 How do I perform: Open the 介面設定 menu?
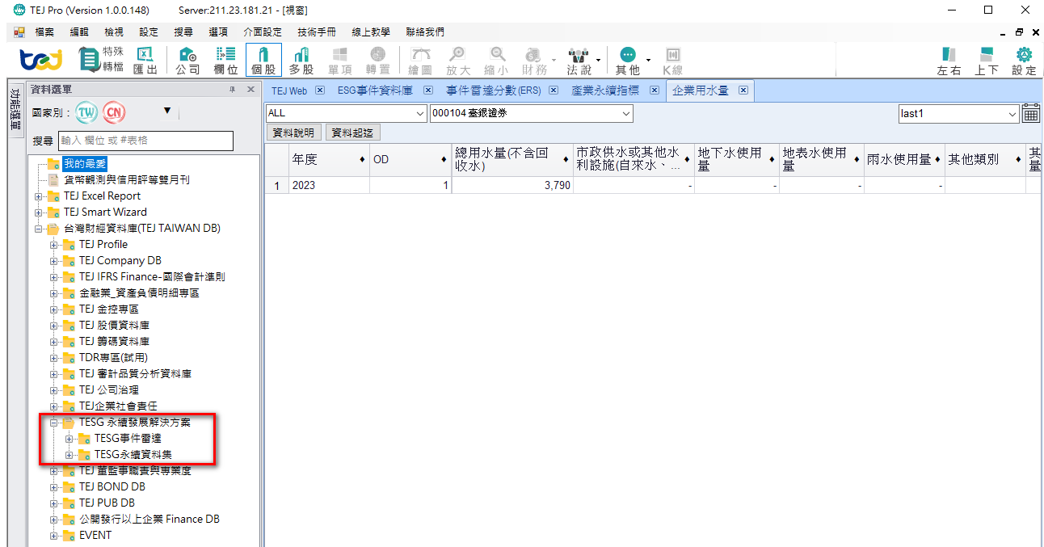pyautogui.click(x=263, y=32)
